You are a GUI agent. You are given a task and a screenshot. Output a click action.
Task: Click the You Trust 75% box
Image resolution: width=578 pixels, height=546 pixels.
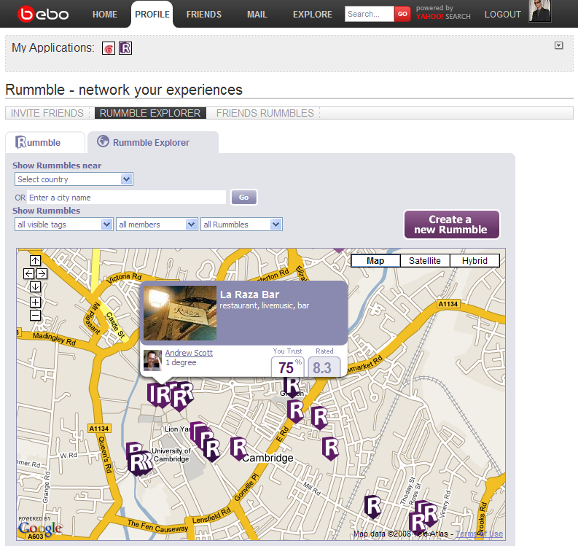click(288, 366)
